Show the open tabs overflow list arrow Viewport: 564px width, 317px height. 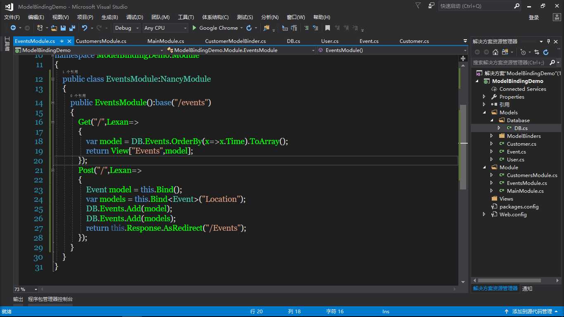pos(465,41)
